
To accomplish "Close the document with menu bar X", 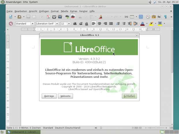I will click(x=171, y=11).
